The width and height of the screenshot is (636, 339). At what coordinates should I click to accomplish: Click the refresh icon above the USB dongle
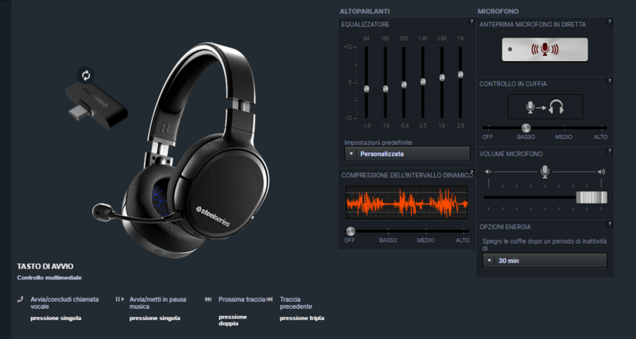(x=86, y=75)
